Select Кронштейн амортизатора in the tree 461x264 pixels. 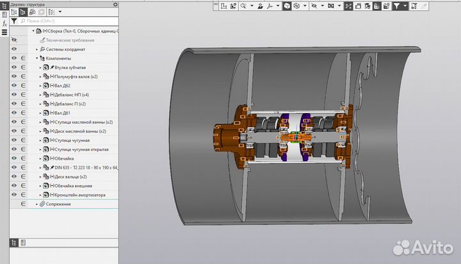click(80, 195)
